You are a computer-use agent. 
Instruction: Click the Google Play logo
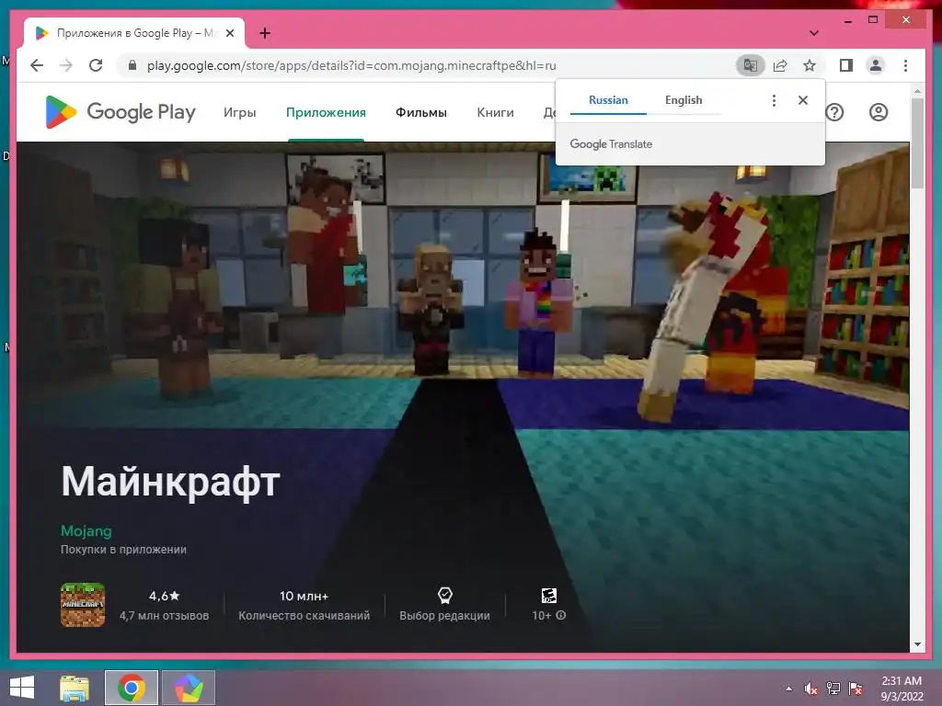(x=121, y=112)
